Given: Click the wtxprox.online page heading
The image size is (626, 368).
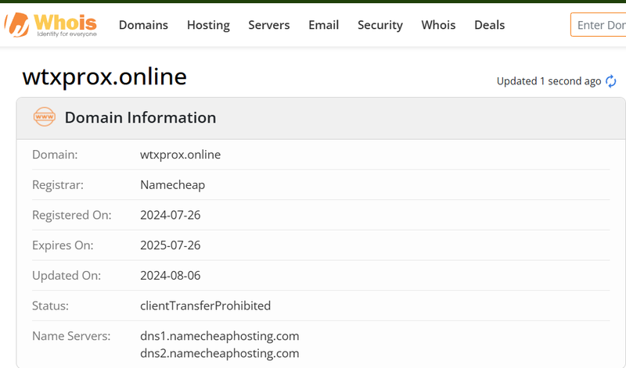Looking at the screenshot, I should 105,77.
